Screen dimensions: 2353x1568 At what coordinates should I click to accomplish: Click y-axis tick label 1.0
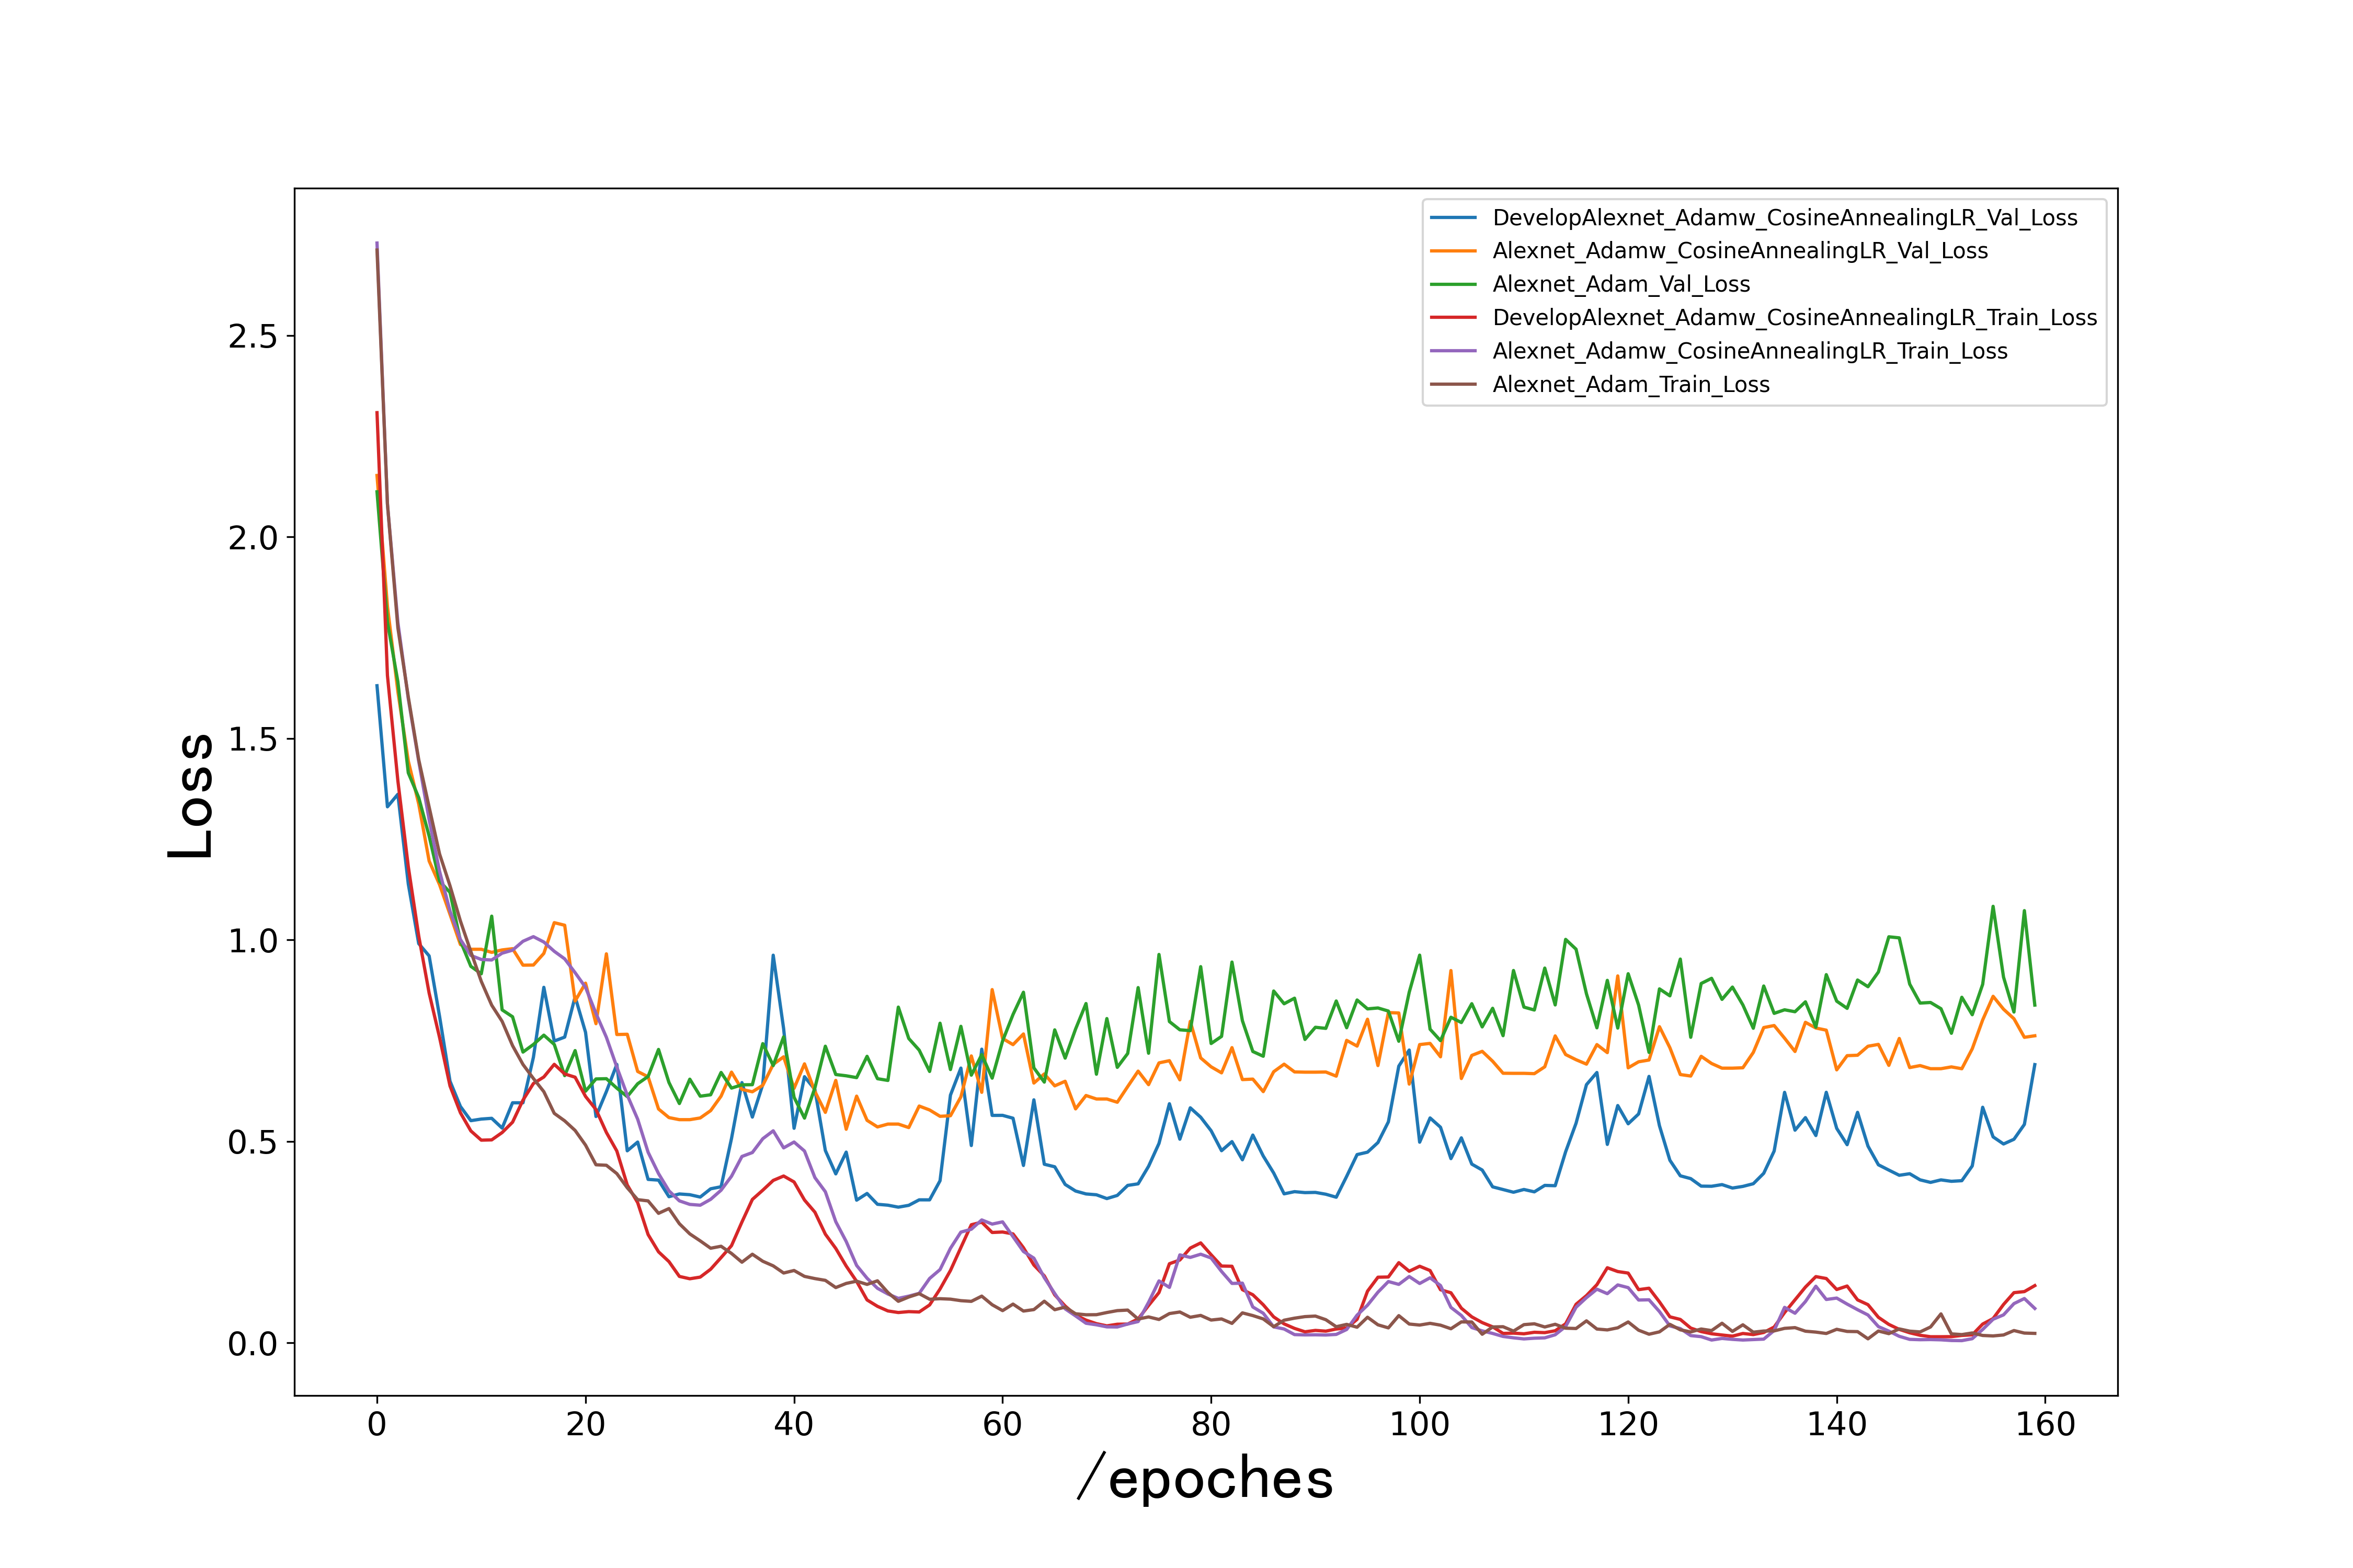253,941
